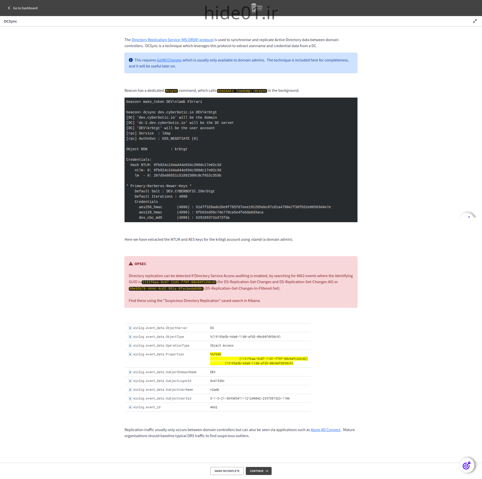Click the Default Iterations 4096 line

[161, 197]
